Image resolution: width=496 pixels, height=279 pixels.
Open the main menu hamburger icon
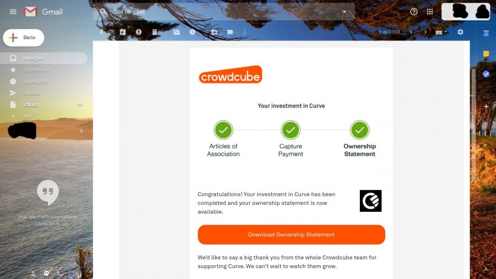tap(13, 12)
